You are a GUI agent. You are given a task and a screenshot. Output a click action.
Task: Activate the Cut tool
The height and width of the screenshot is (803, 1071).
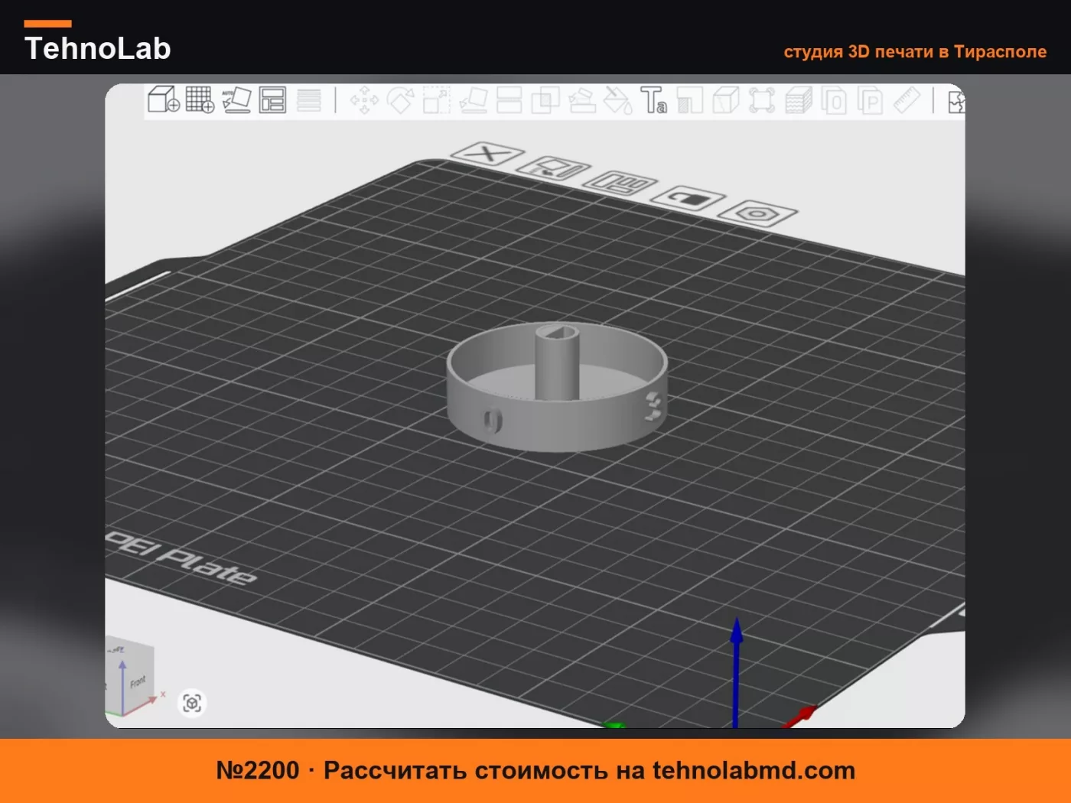(509, 100)
